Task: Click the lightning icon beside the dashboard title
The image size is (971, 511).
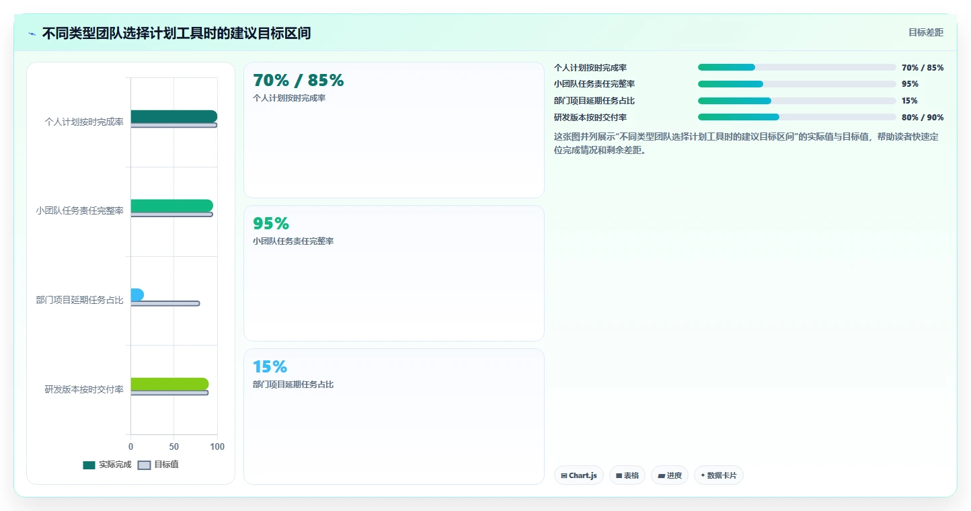Action: pos(32,34)
